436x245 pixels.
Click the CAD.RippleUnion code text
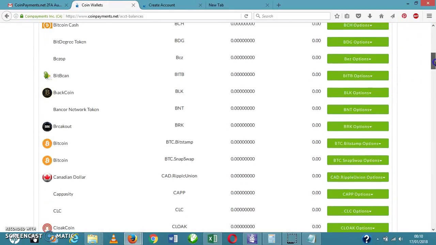click(x=179, y=176)
